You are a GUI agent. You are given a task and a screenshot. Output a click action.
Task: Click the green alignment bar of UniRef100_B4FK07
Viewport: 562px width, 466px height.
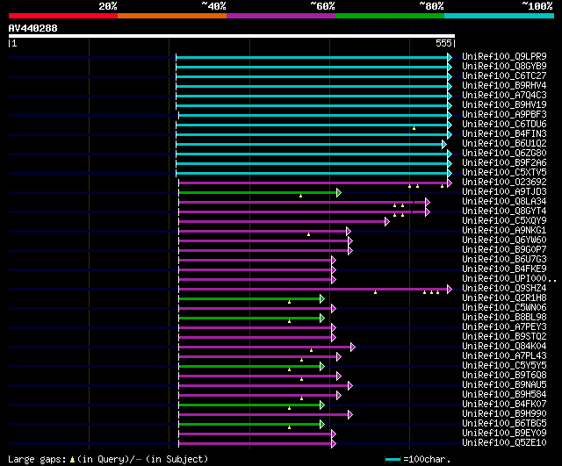[249, 405]
